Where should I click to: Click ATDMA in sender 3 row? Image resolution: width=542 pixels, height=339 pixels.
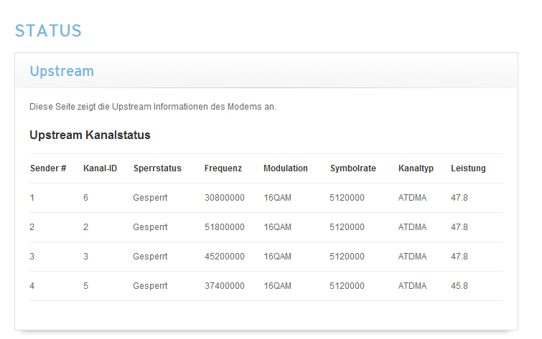412,257
